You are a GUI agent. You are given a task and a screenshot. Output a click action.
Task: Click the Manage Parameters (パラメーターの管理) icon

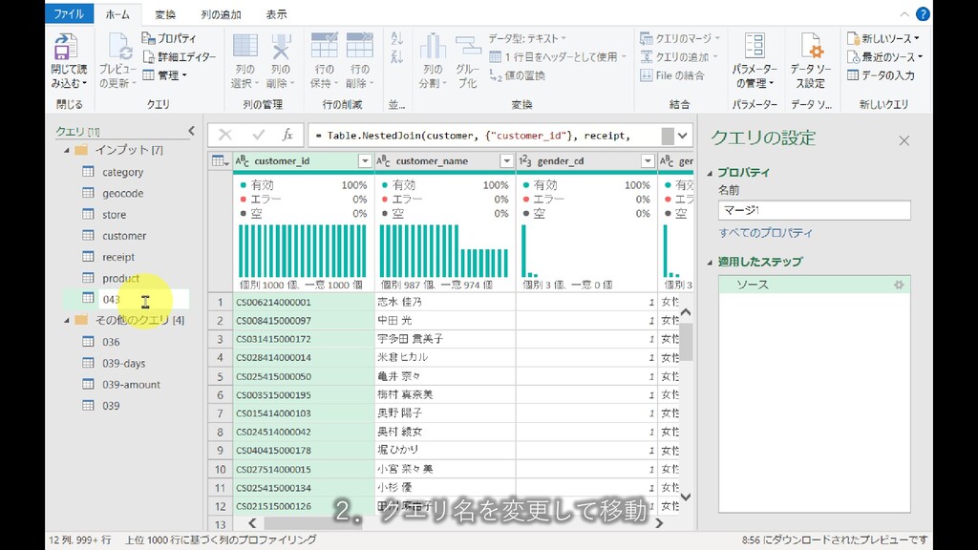pyautogui.click(x=755, y=47)
